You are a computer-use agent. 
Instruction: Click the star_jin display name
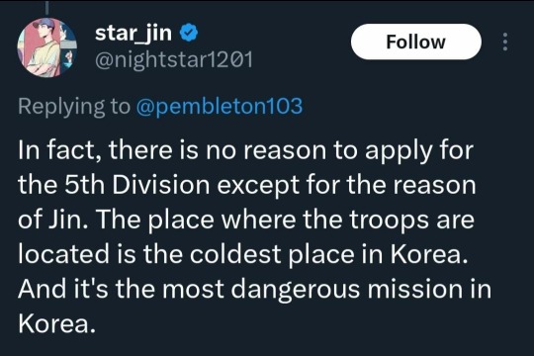pyautogui.click(x=133, y=33)
